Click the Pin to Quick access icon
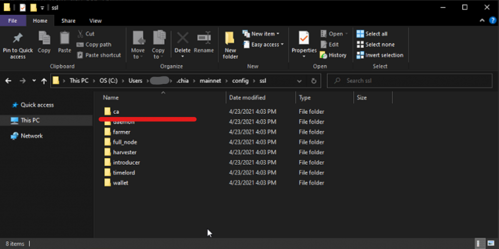The image size is (499, 249). pos(18,38)
